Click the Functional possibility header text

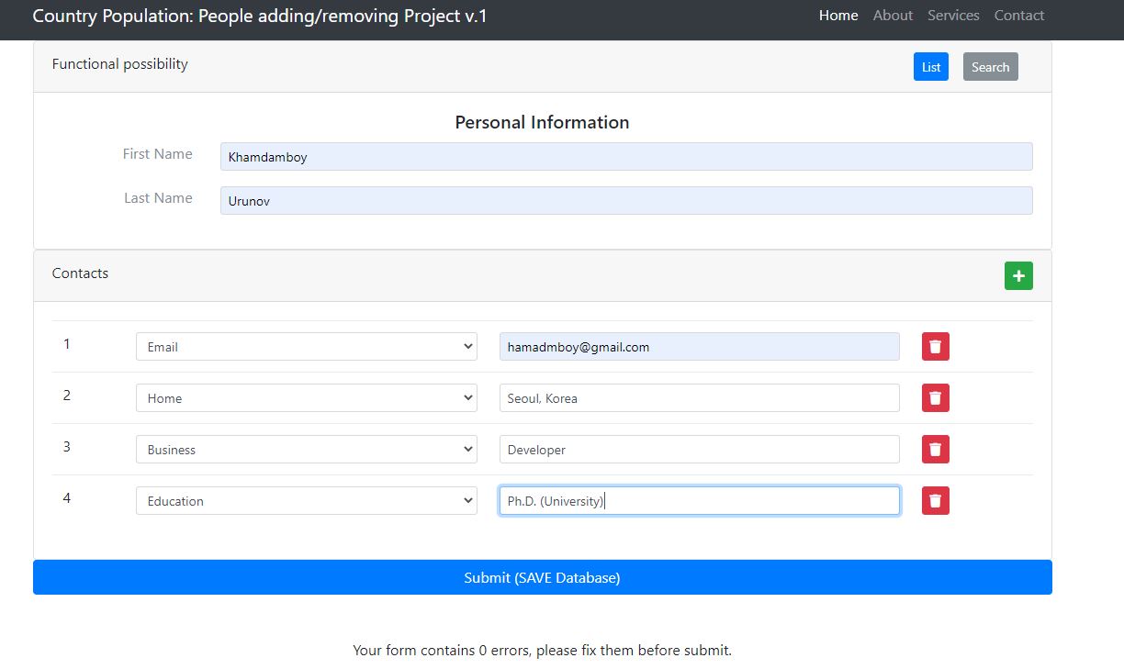click(120, 64)
